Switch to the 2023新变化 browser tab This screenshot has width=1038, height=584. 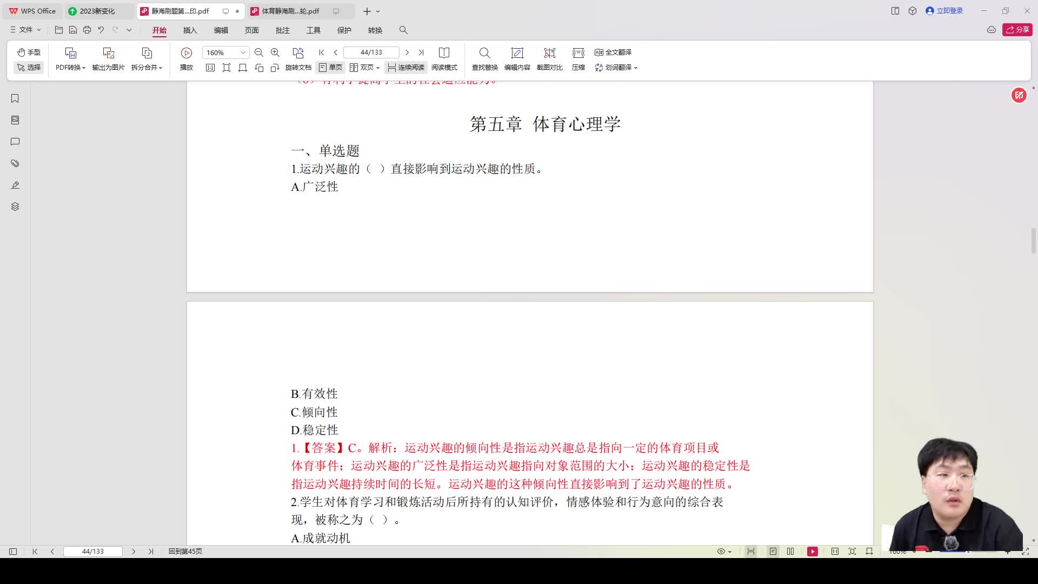[97, 11]
